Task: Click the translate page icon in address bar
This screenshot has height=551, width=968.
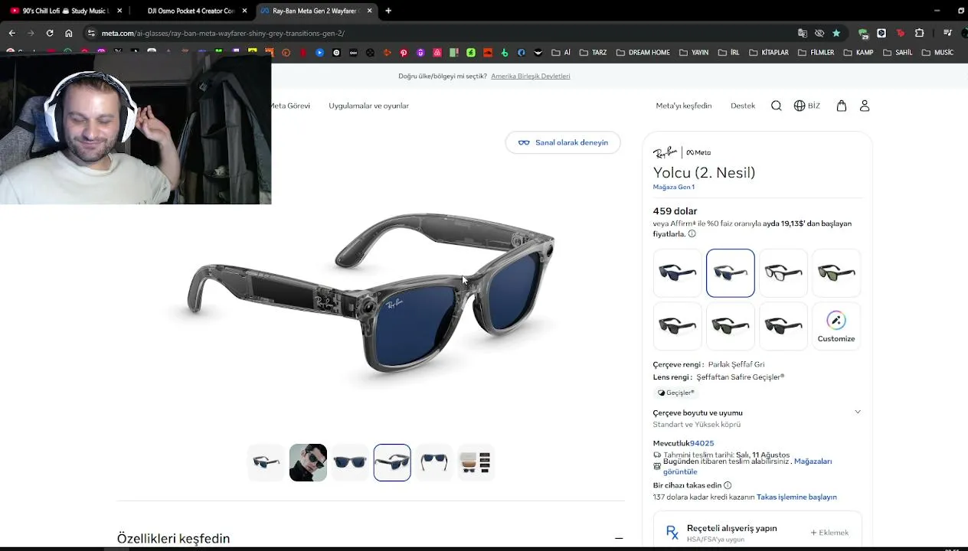Action: pyautogui.click(x=803, y=33)
